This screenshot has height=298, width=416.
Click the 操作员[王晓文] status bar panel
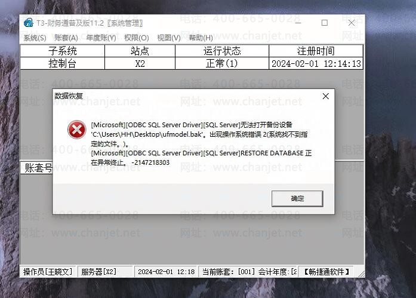click(48, 272)
